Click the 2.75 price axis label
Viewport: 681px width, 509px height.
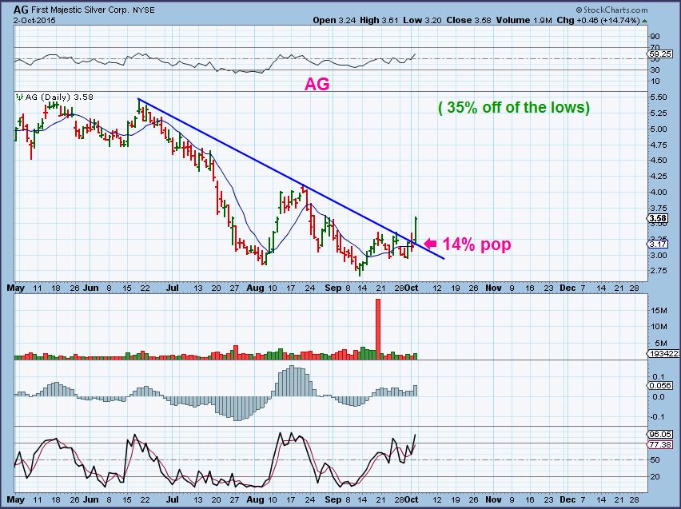pos(659,271)
